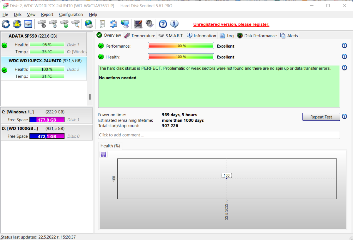Click the help icon next to Repeat Test
This screenshot has height=240, width=353.
344,117
